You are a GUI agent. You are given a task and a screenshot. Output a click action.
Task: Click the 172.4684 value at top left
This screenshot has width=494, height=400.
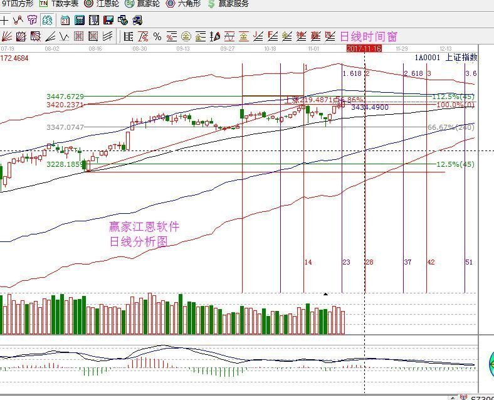[14, 58]
